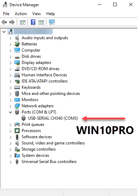Click Scan for hardware changes icon

point(52,22)
